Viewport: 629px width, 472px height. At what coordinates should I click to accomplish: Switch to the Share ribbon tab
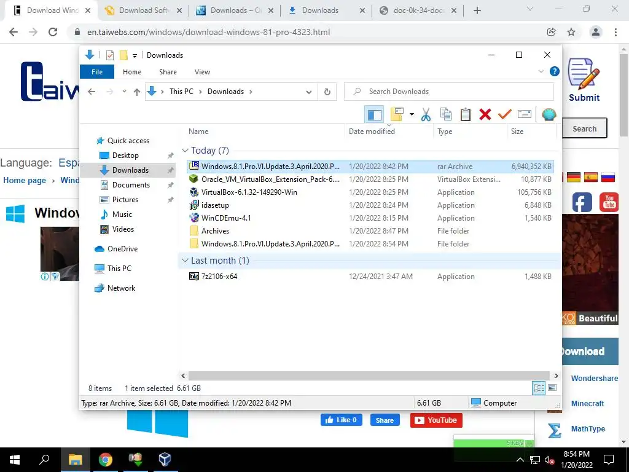(x=168, y=72)
